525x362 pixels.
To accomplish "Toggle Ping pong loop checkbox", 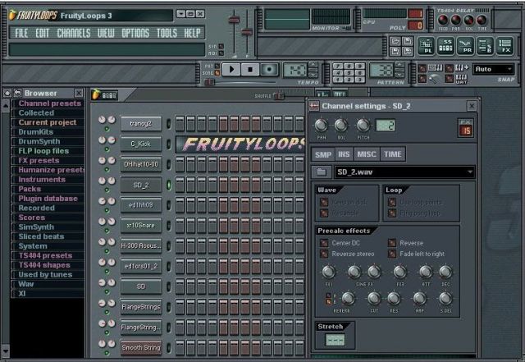I will click(392, 213).
